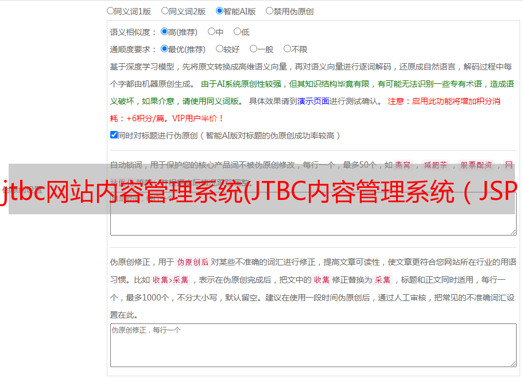Click the red VIP用户半价 notice text
Image resolution: width=523 pixels, height=378 pixels.
point(198,118)
